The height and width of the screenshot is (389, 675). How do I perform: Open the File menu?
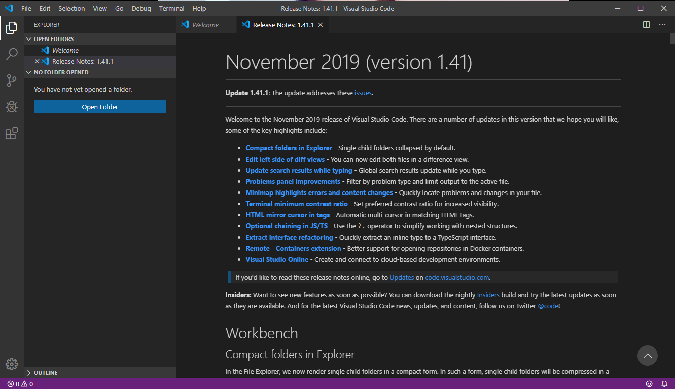point(26,8)
